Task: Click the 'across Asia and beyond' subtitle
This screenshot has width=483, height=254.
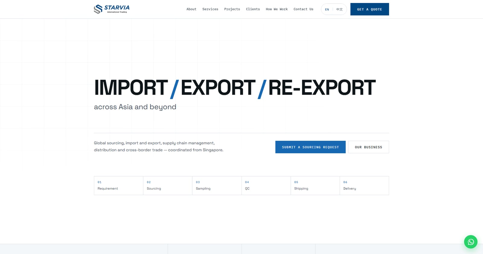Action: 135,107
